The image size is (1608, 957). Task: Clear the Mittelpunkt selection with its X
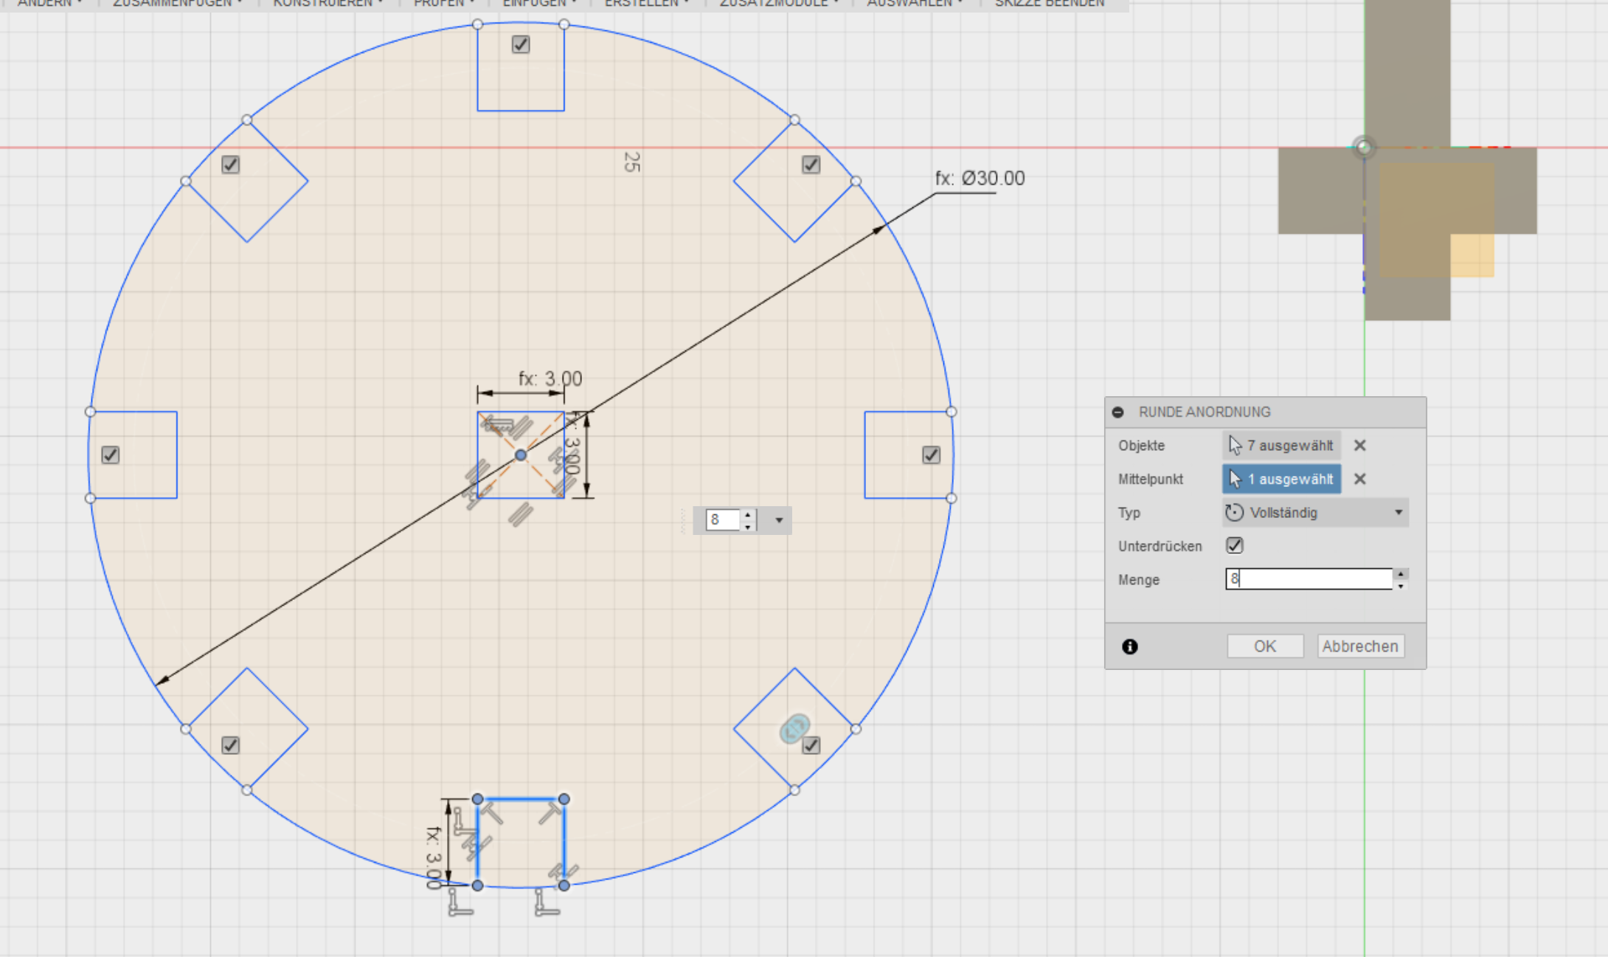tap(1359, 480)
